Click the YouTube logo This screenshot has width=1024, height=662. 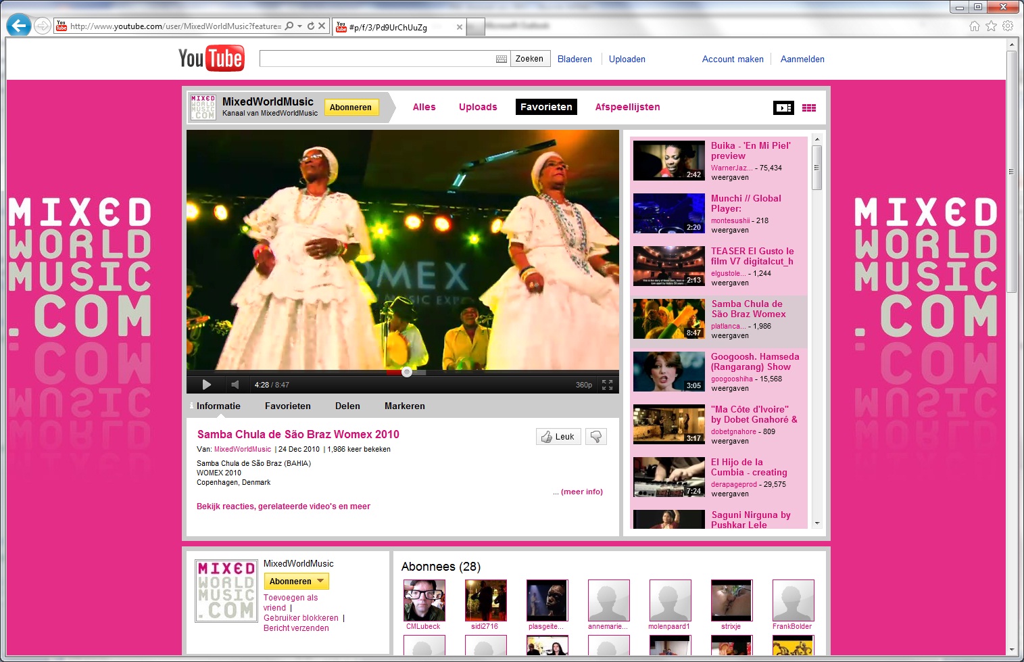(x=211, y=59)
